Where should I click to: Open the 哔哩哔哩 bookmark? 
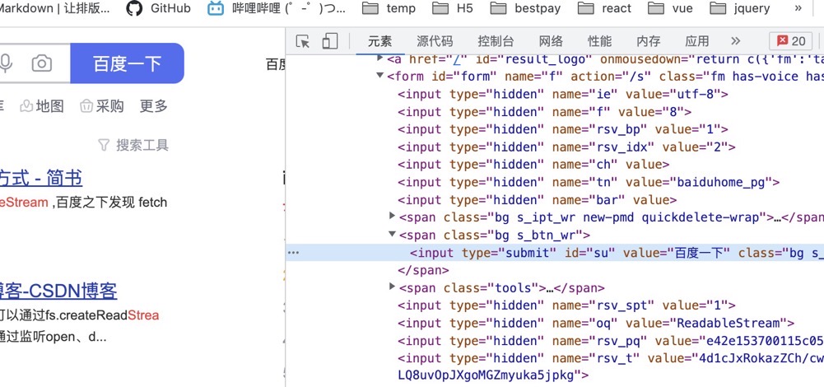pos(277,8)
